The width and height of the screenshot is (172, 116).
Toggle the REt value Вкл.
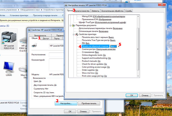tap(87, 43)
